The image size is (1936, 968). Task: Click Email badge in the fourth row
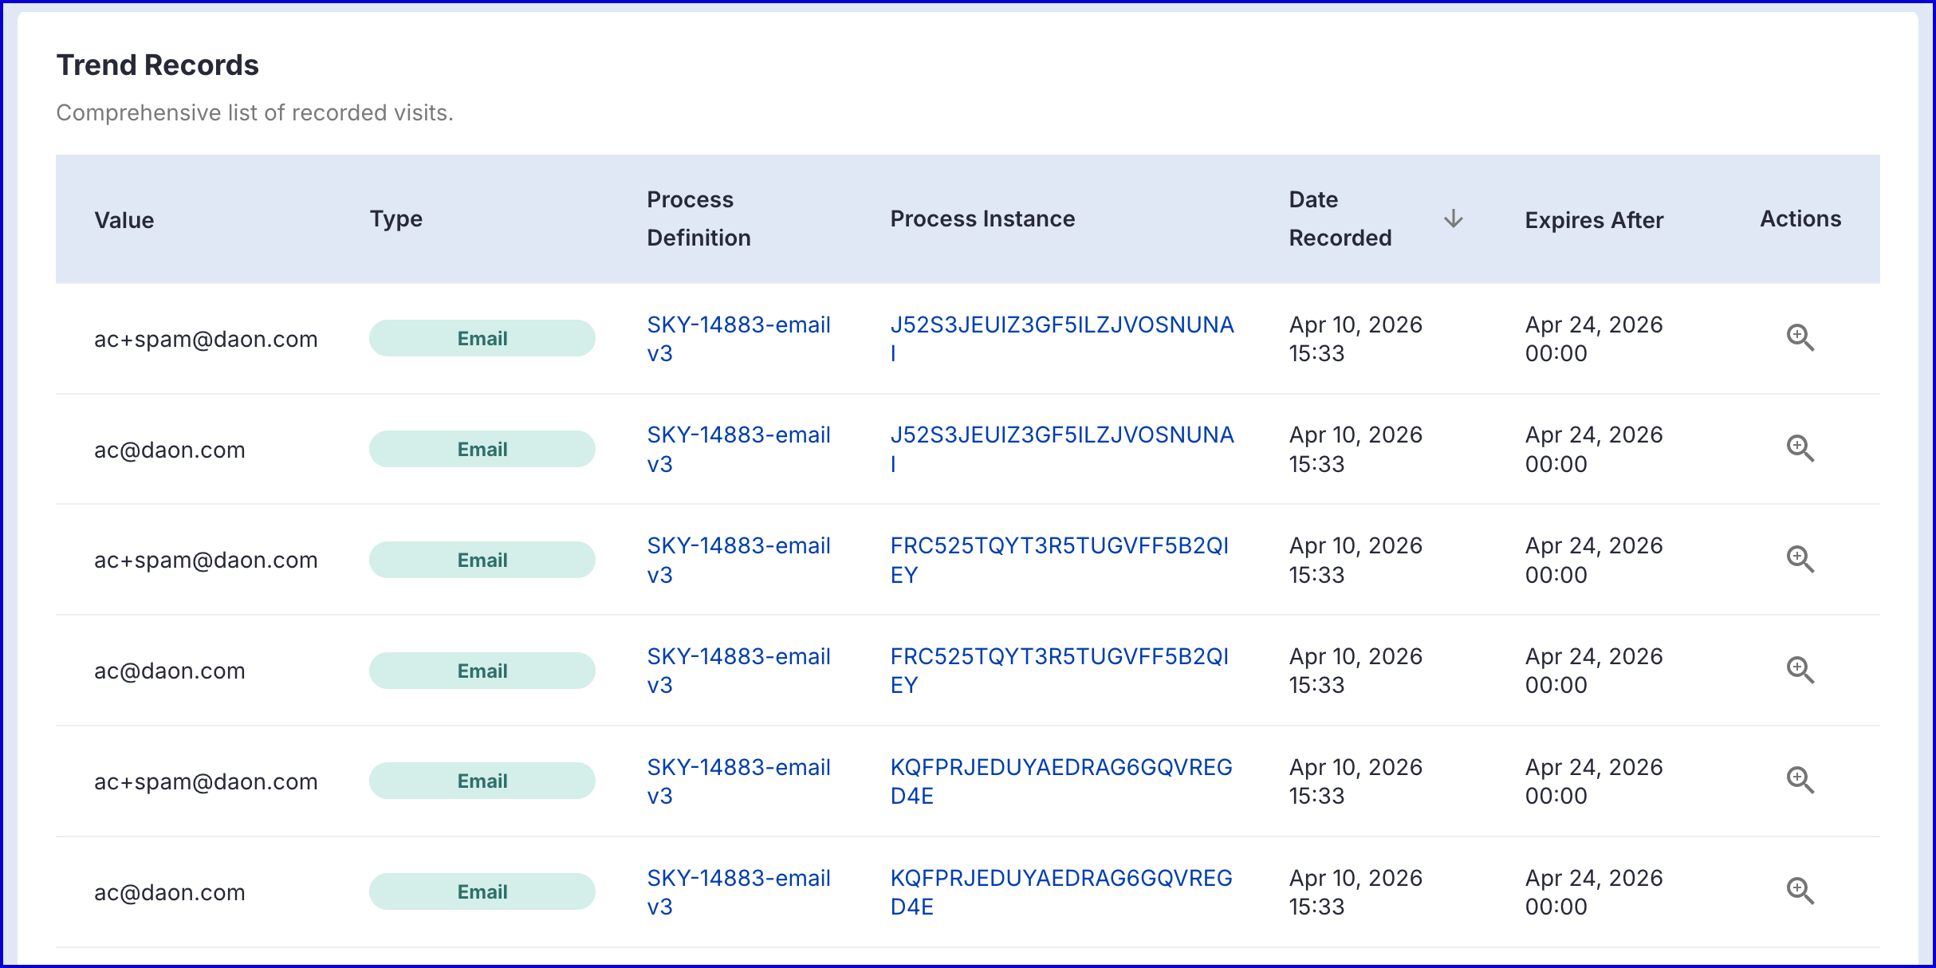coord(482,671)
